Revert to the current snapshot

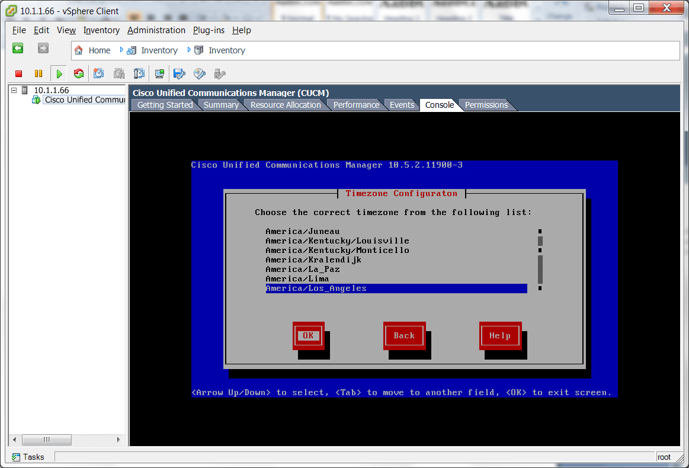coord(119,74)
